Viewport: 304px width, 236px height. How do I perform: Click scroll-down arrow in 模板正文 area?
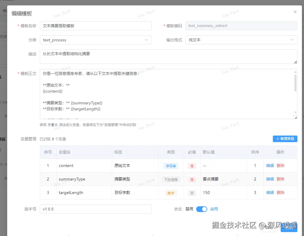point(296,112)
